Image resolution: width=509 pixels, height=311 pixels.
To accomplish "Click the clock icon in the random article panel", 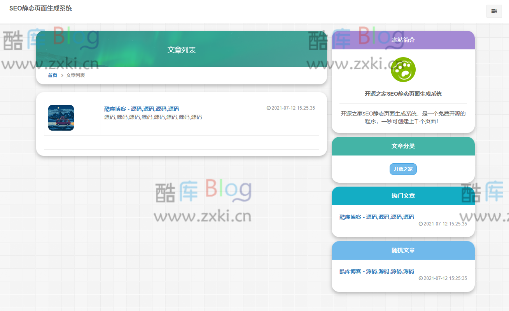I will pyautogui.click(x=420, y=278).
